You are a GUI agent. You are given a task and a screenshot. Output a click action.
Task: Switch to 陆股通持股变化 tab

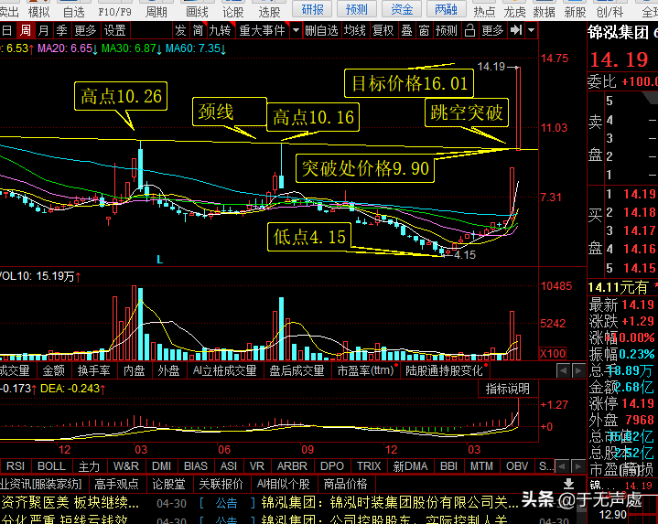[x=445, y=370]
